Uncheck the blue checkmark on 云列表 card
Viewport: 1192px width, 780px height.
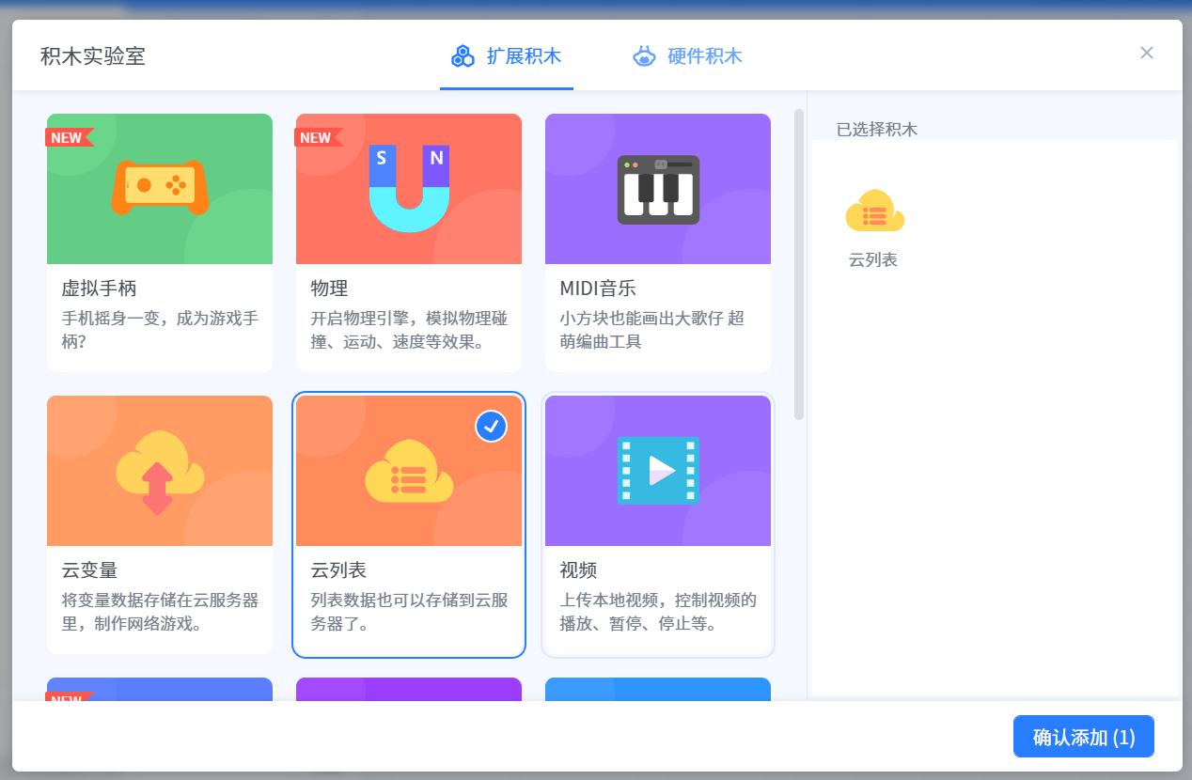[491, 426]
